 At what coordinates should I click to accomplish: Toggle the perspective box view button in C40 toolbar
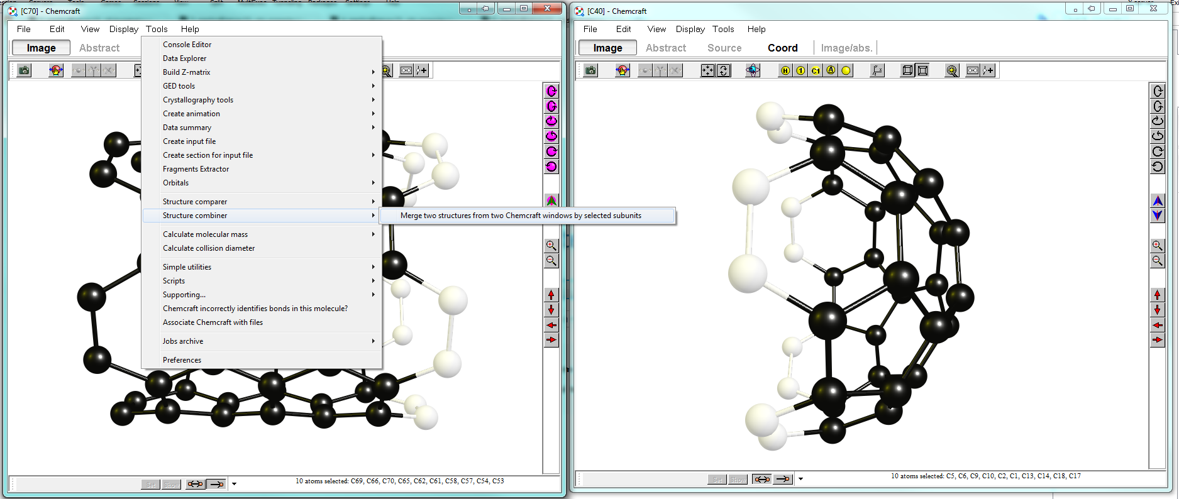tap(922, 70)
